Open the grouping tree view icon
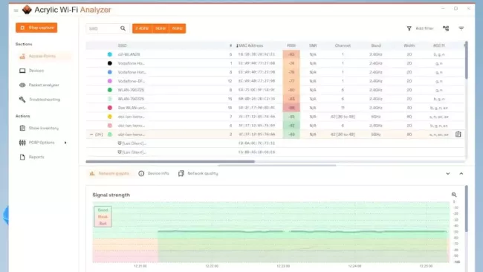This screenshot has height=272, width=483. coord(446,28)
